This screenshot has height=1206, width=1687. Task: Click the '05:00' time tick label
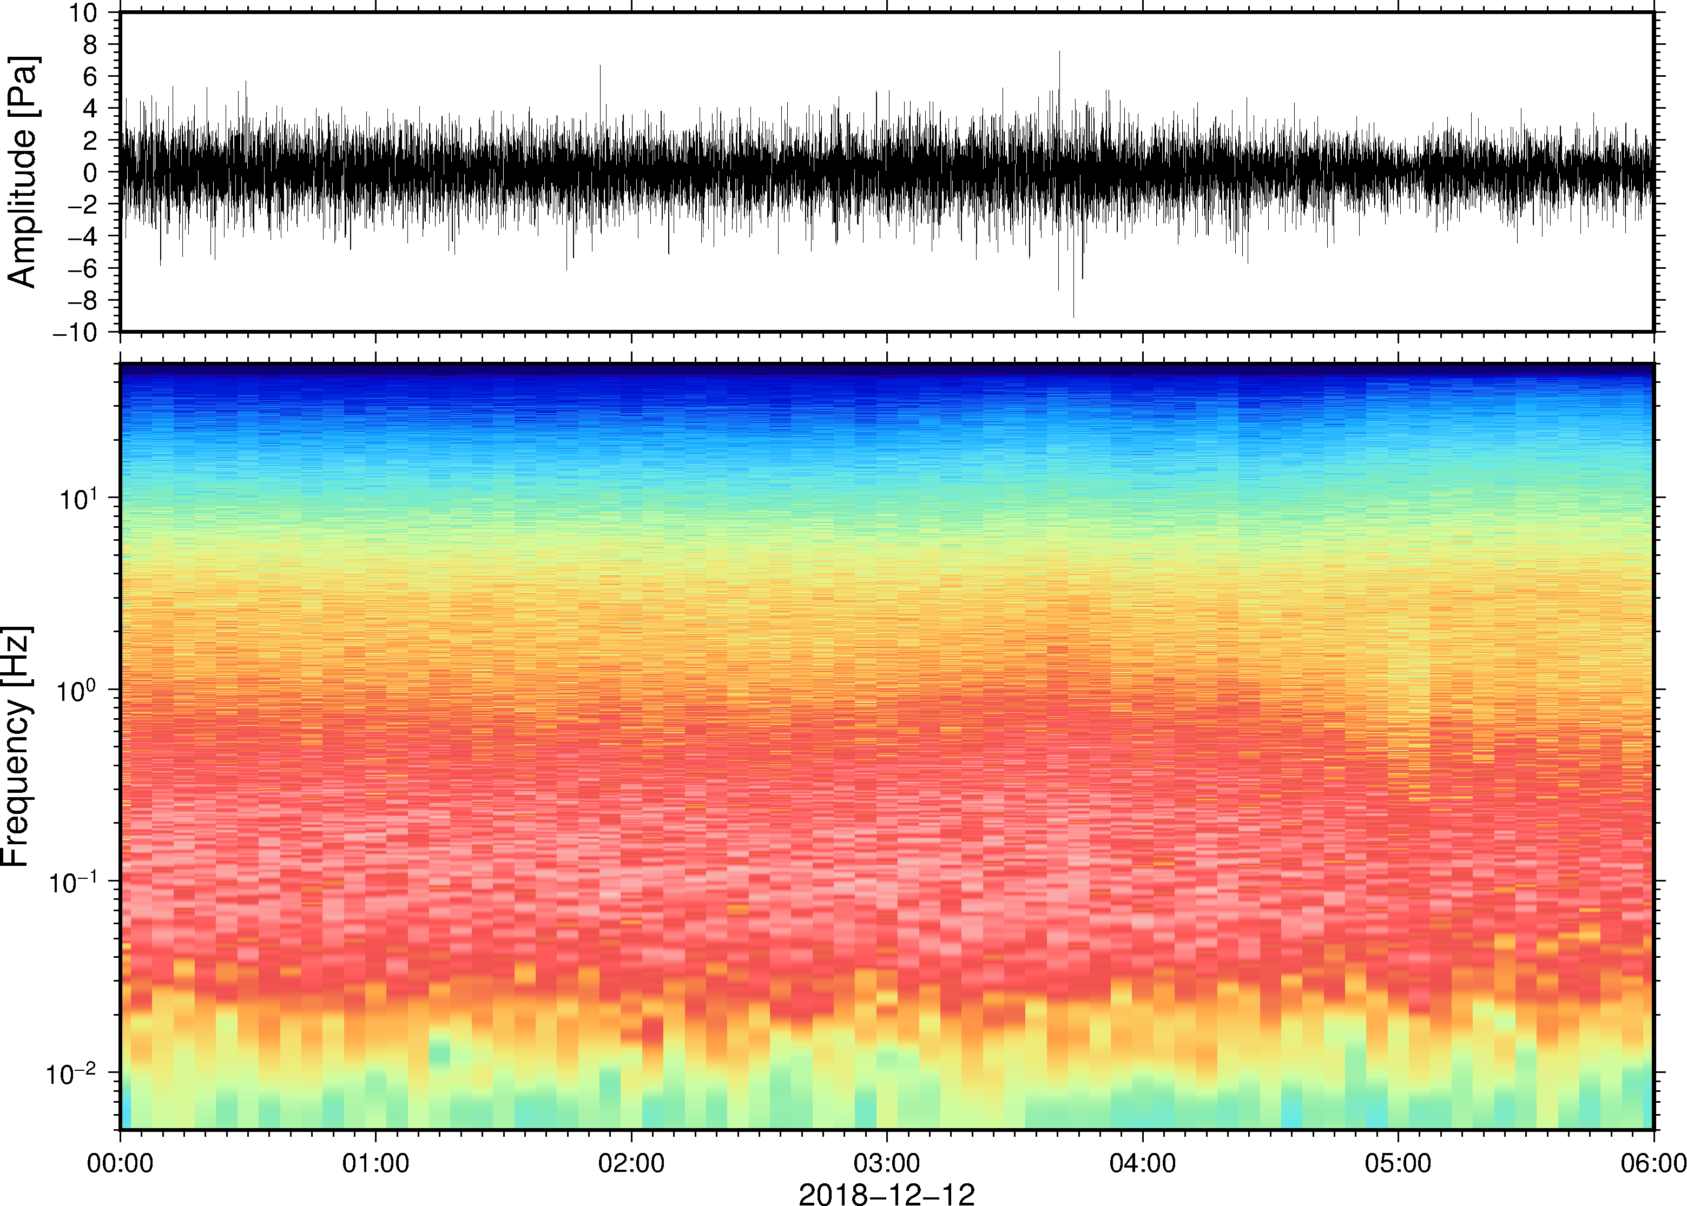pos(1398,1163)
